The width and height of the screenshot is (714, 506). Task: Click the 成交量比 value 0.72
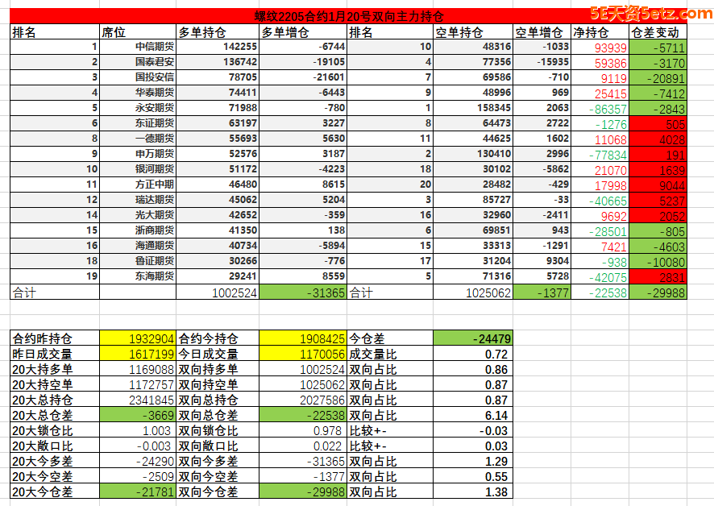[472, 354]
